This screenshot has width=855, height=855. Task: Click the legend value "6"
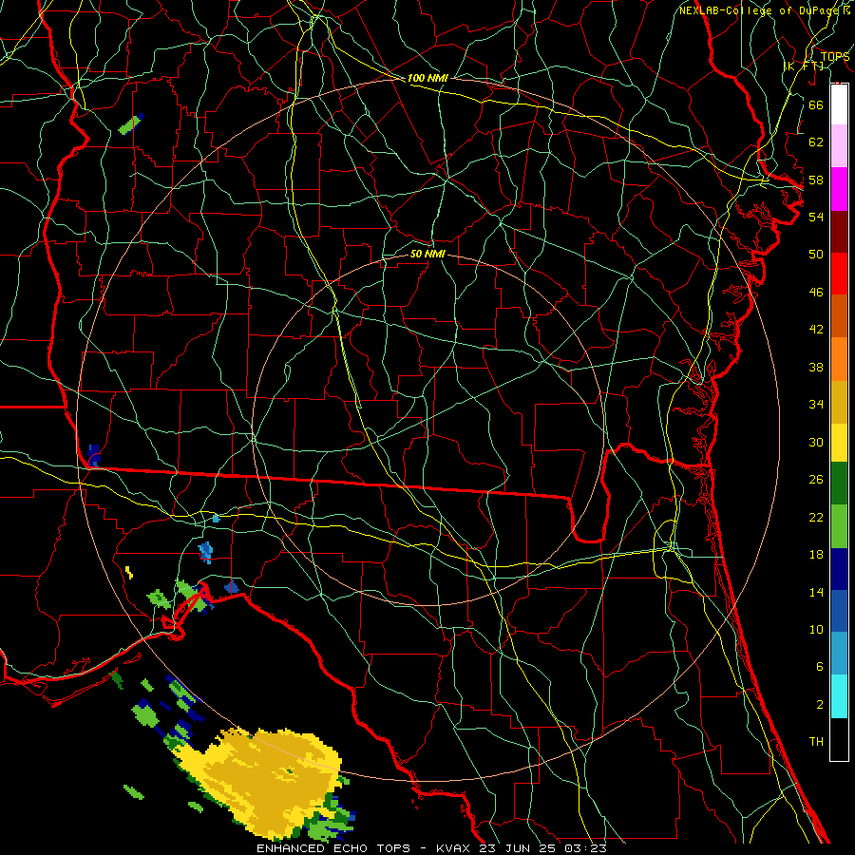(819, 667)
